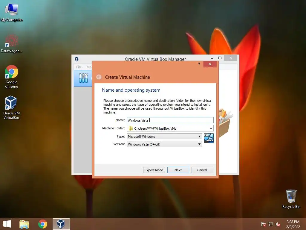This screenshot has width=306, height=230.
Task: Click the VirtualBox logo in Manager title bar
Action: point(77,59)
